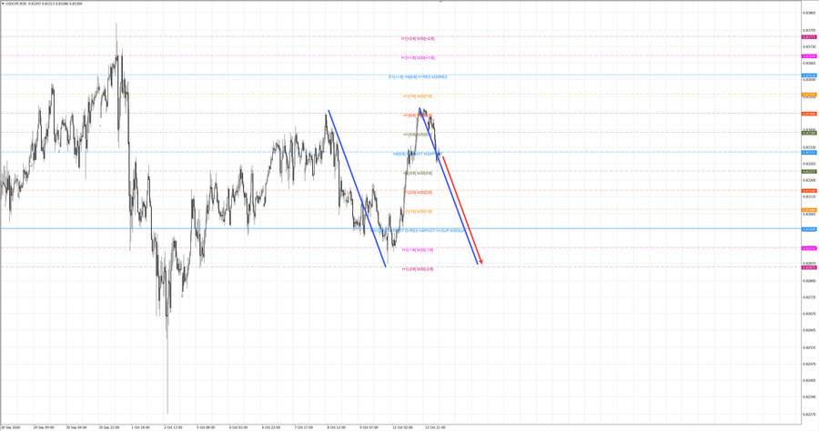
Task: Click the 0.82670 price scale value
Action: click(809, 314)
